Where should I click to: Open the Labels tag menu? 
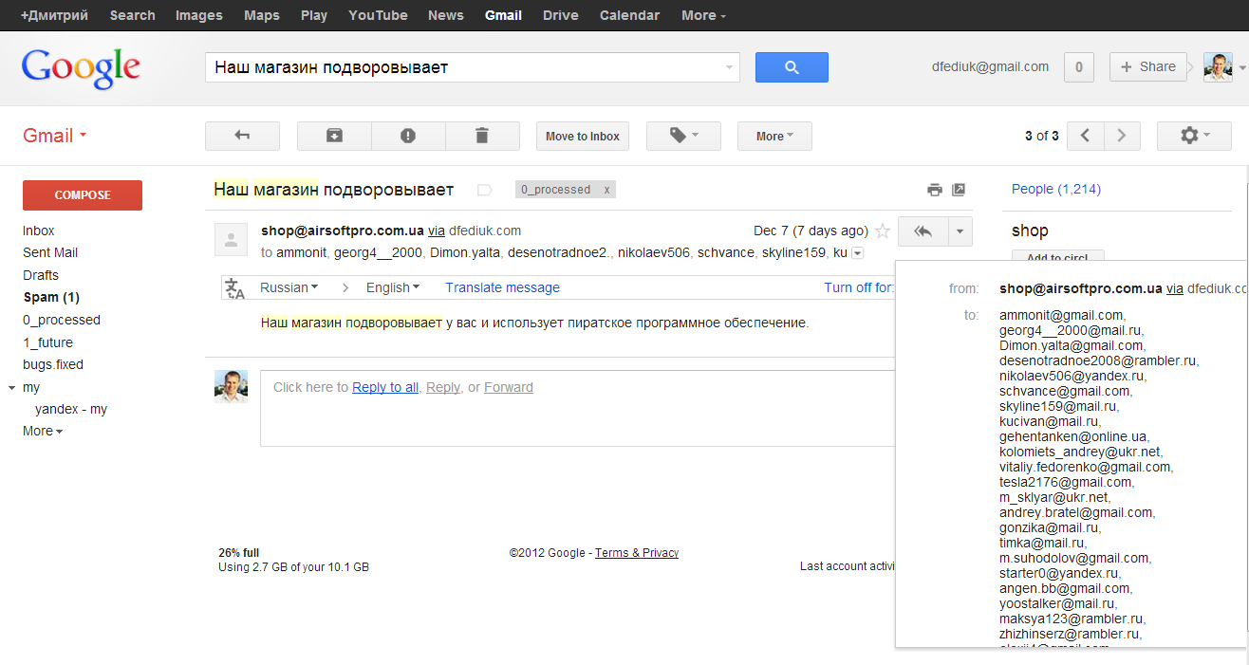pyautogui.click(x=683, y=136)
